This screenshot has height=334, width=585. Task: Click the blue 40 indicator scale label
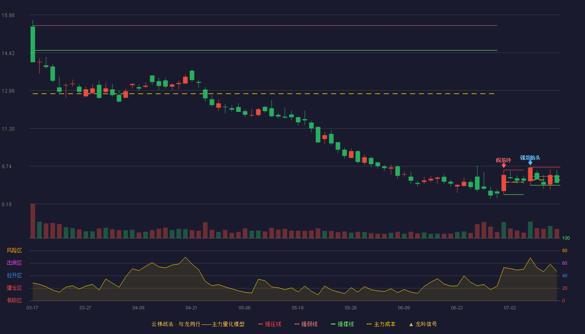click(565, 276)
